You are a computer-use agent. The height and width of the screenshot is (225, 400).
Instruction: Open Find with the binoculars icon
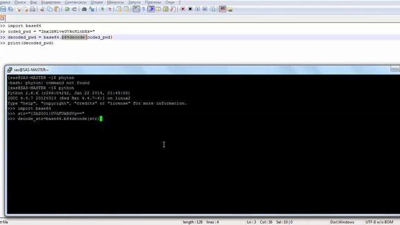click(x=84, y=9)
